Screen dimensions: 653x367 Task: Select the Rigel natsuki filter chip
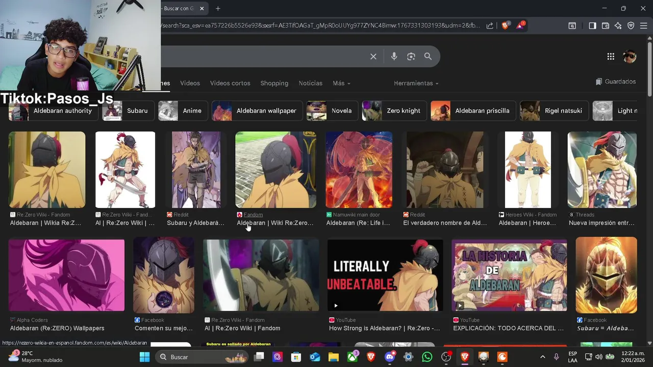(x=555, y=111)
